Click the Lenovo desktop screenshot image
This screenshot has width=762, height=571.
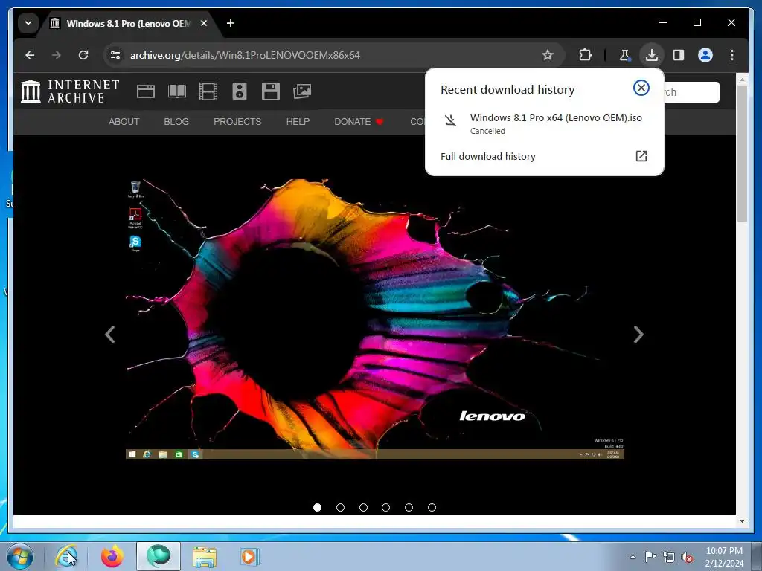click(375, 319)
